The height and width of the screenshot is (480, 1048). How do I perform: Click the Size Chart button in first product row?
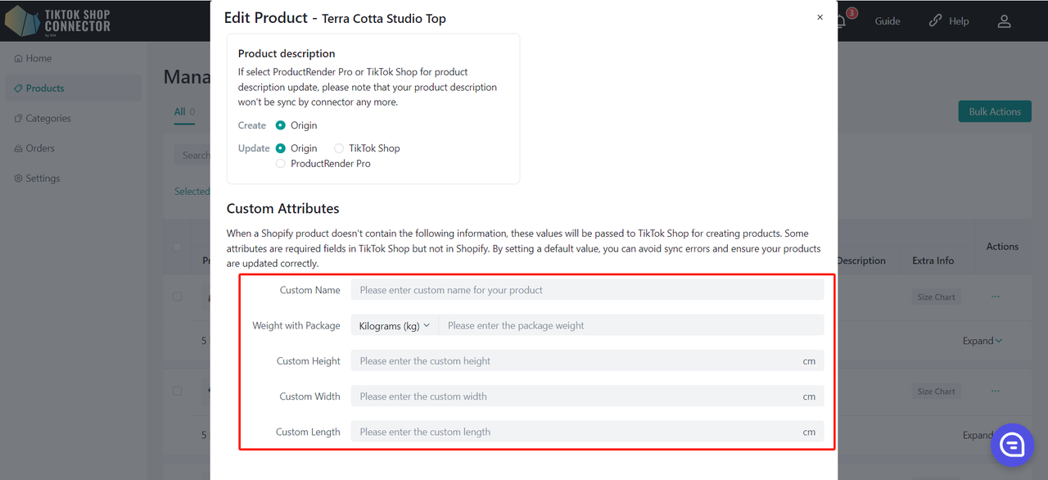pos(936,297)
